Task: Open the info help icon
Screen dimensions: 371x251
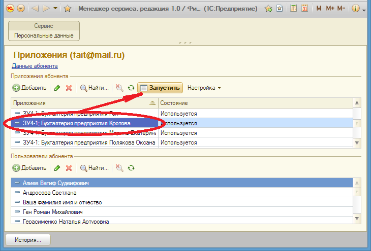Action: pyautogui.click(x=356, y=9)
